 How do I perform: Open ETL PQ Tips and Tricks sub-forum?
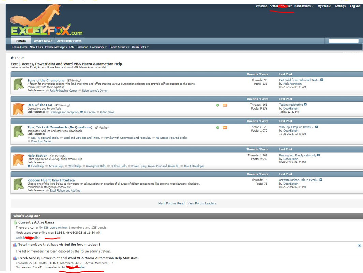pyautogui.click(x=45, y=138)
